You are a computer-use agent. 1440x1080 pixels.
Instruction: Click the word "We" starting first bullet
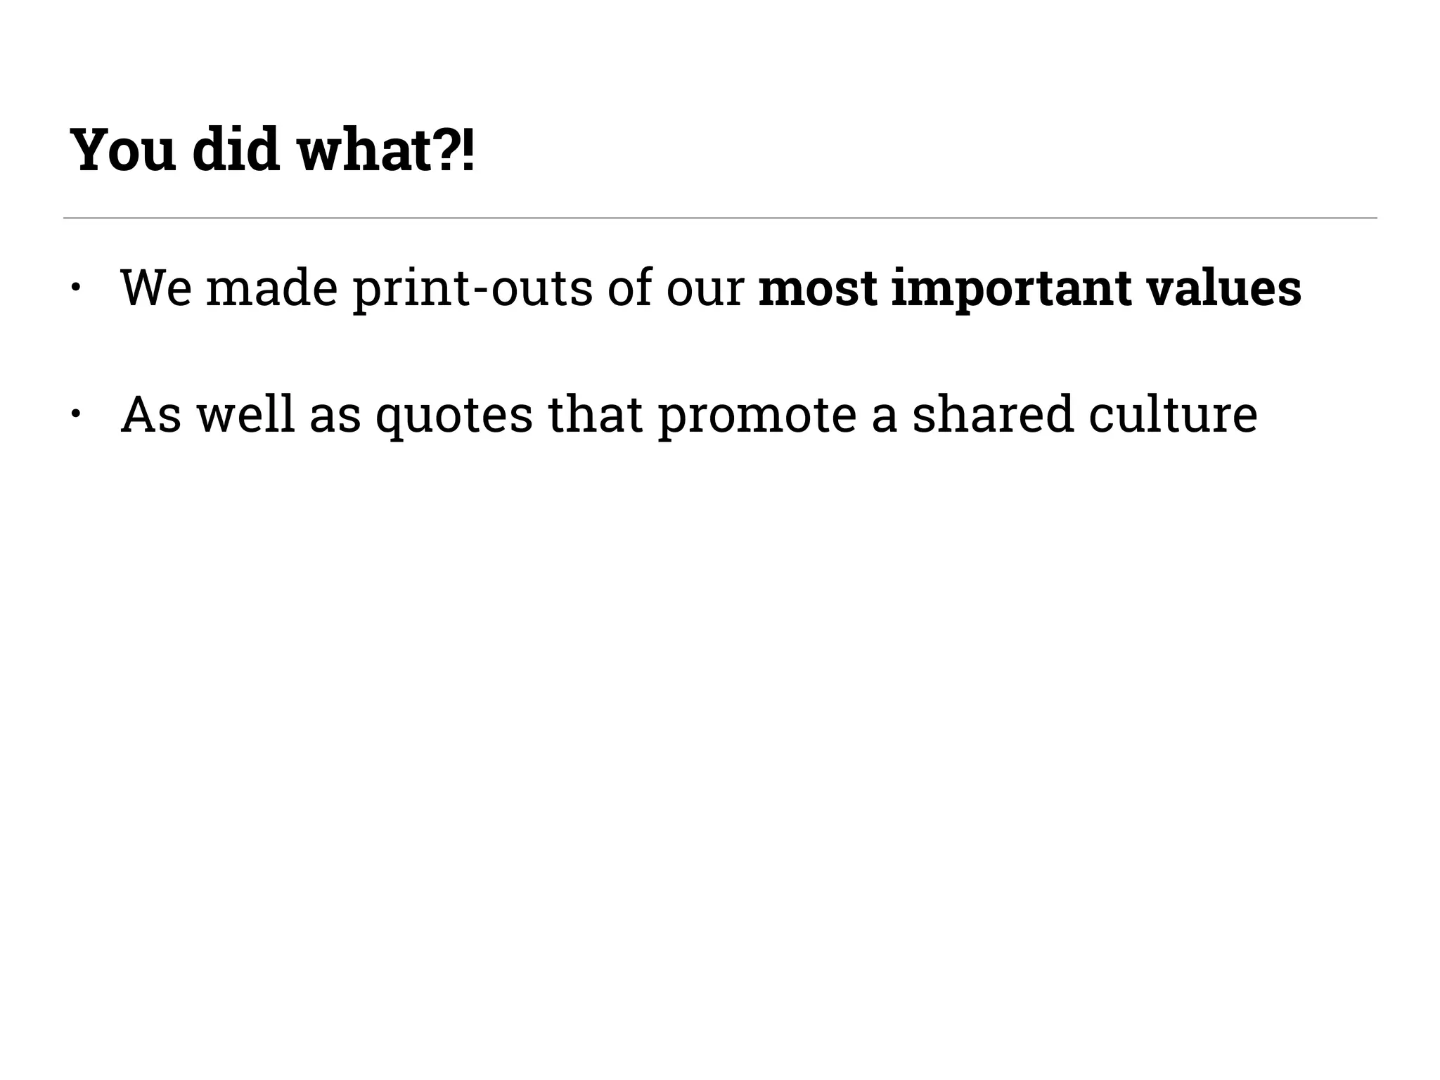(x=156, y=288)
